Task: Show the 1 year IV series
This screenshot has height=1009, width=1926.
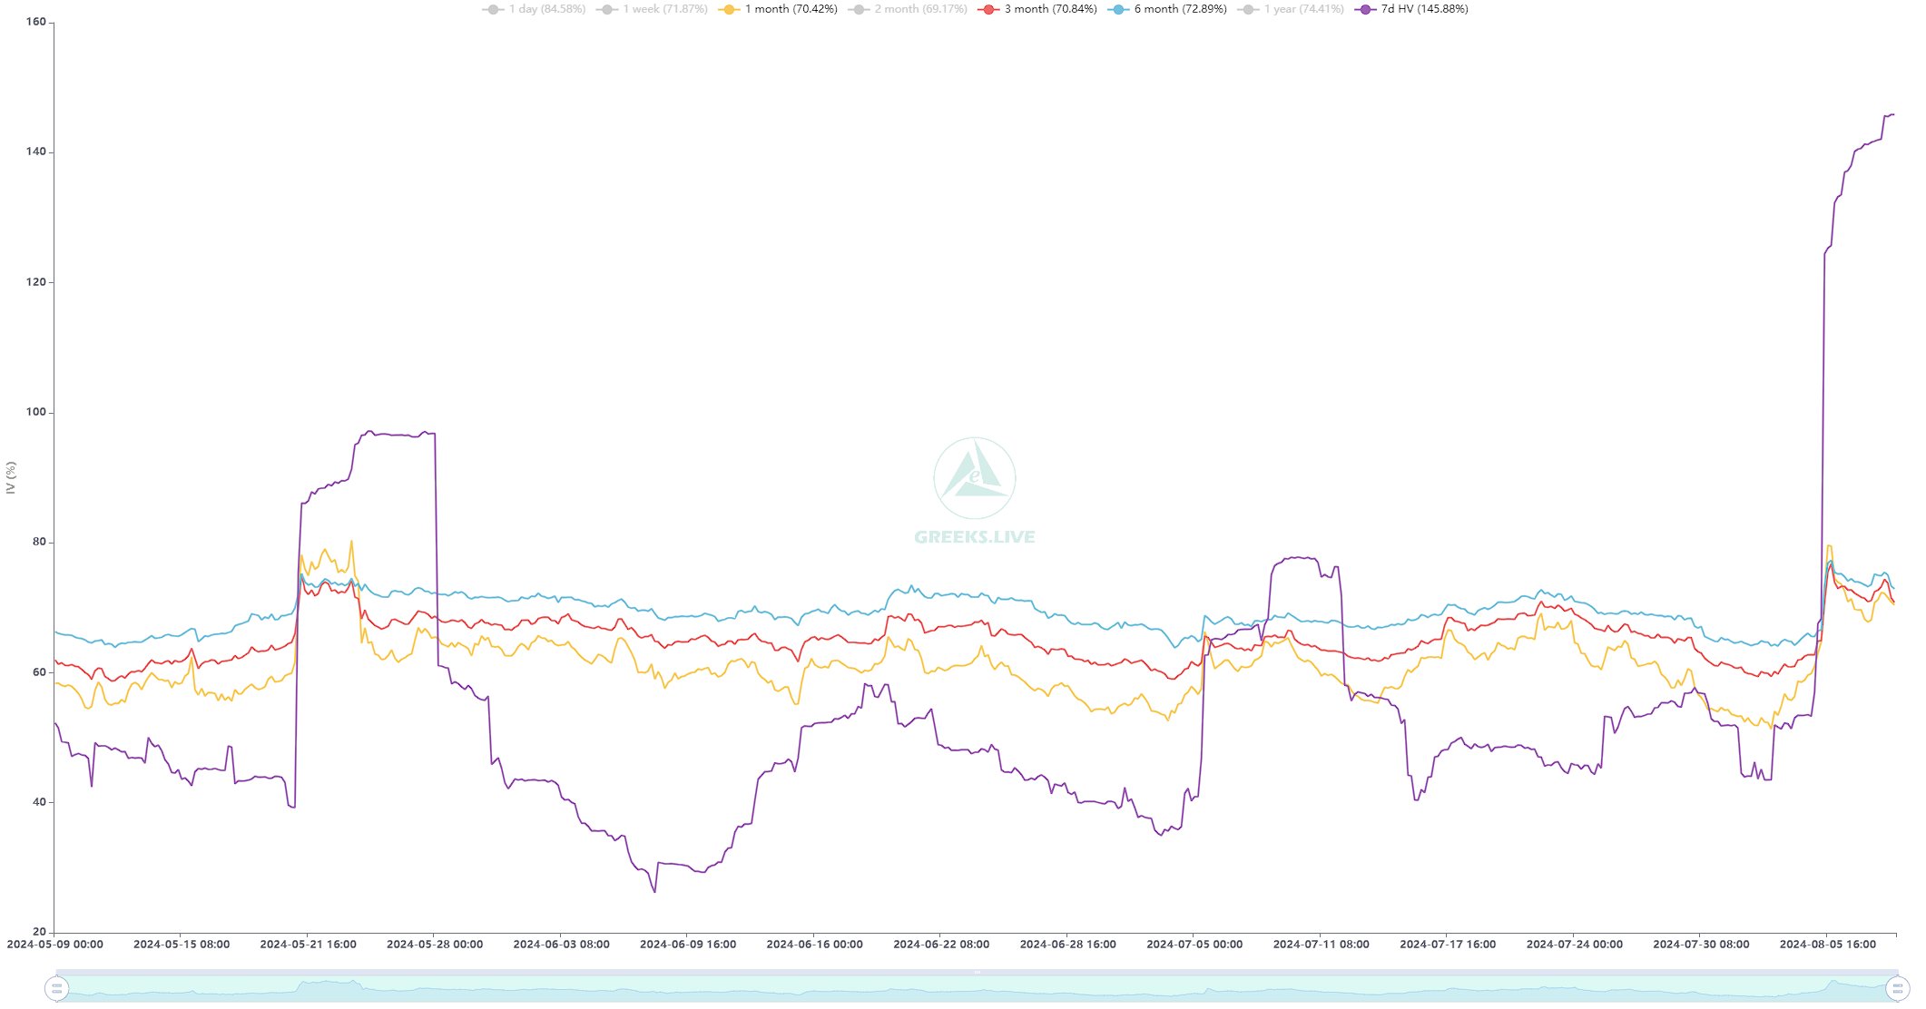Action: (x=1303, y=9)
